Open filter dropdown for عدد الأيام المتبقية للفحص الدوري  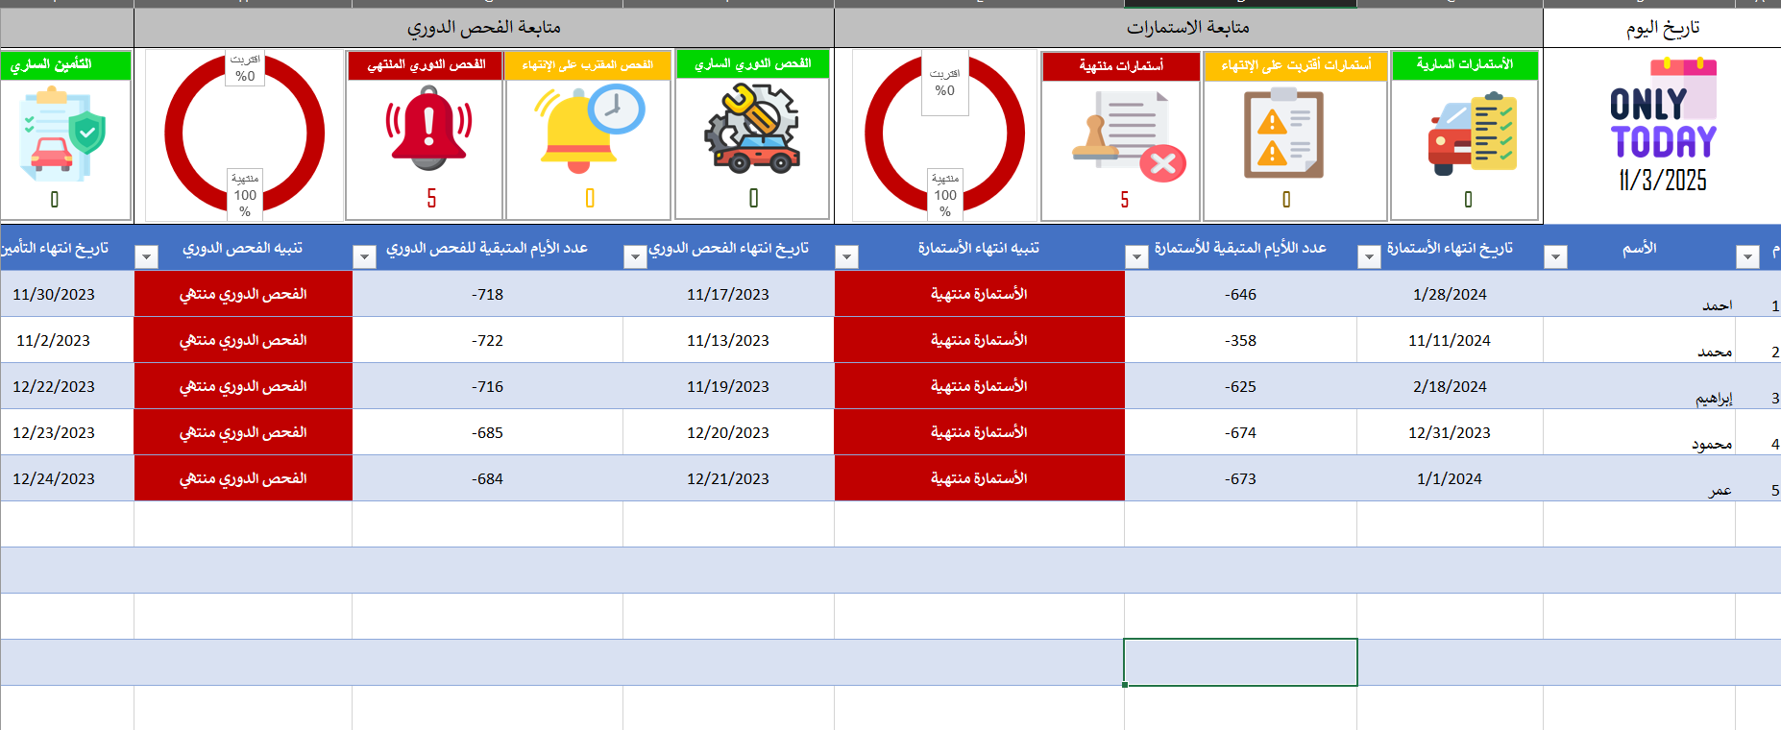[364, 256]
